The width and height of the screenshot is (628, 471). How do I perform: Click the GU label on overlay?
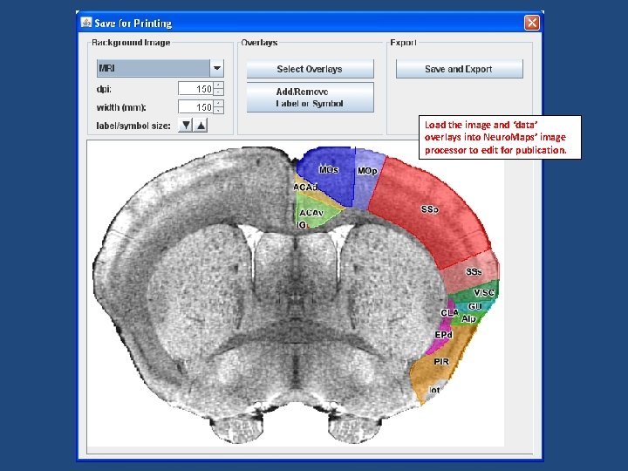click(474, 306)
